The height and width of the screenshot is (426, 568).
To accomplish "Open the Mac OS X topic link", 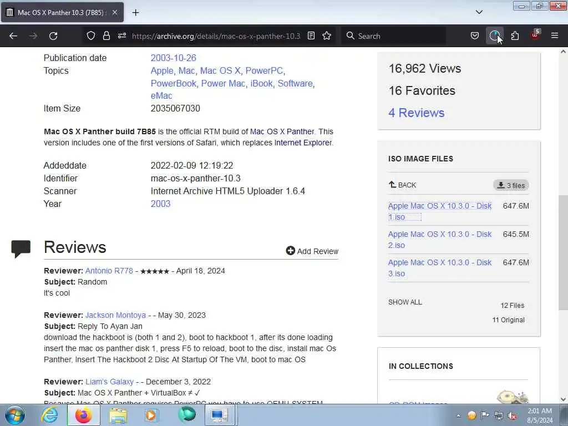I will (220, 70).
